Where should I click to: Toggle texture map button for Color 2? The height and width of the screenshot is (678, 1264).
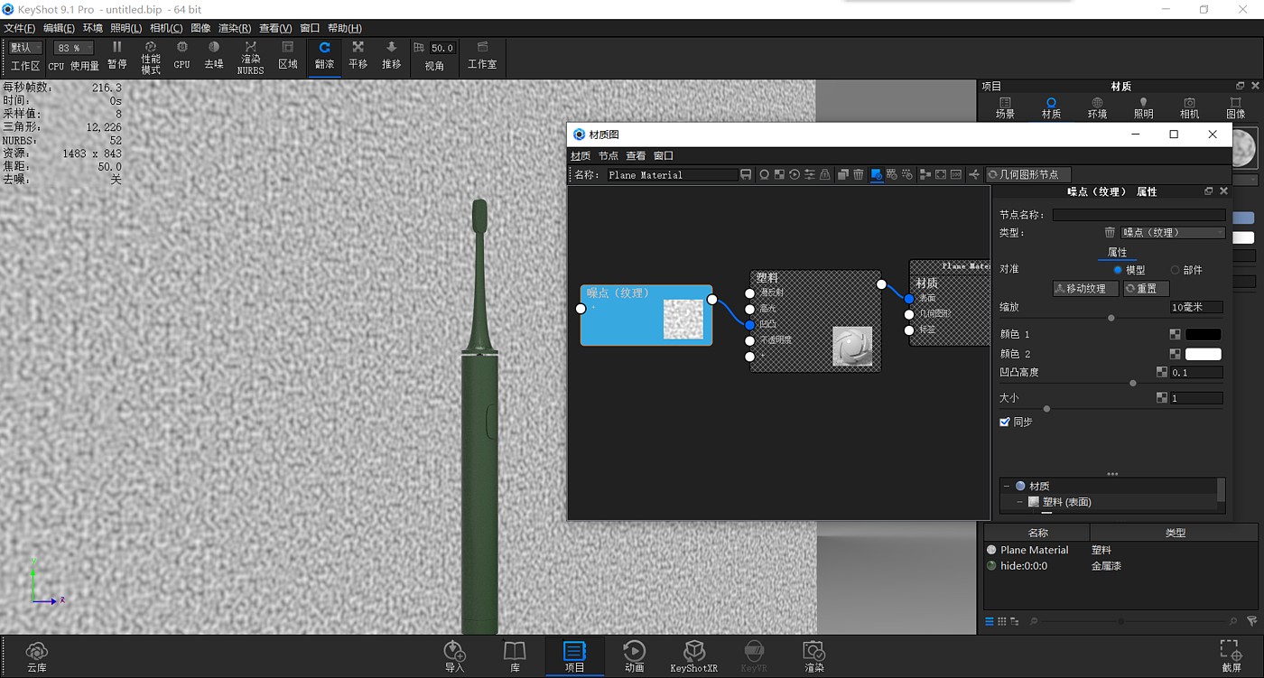point(1176,355)
